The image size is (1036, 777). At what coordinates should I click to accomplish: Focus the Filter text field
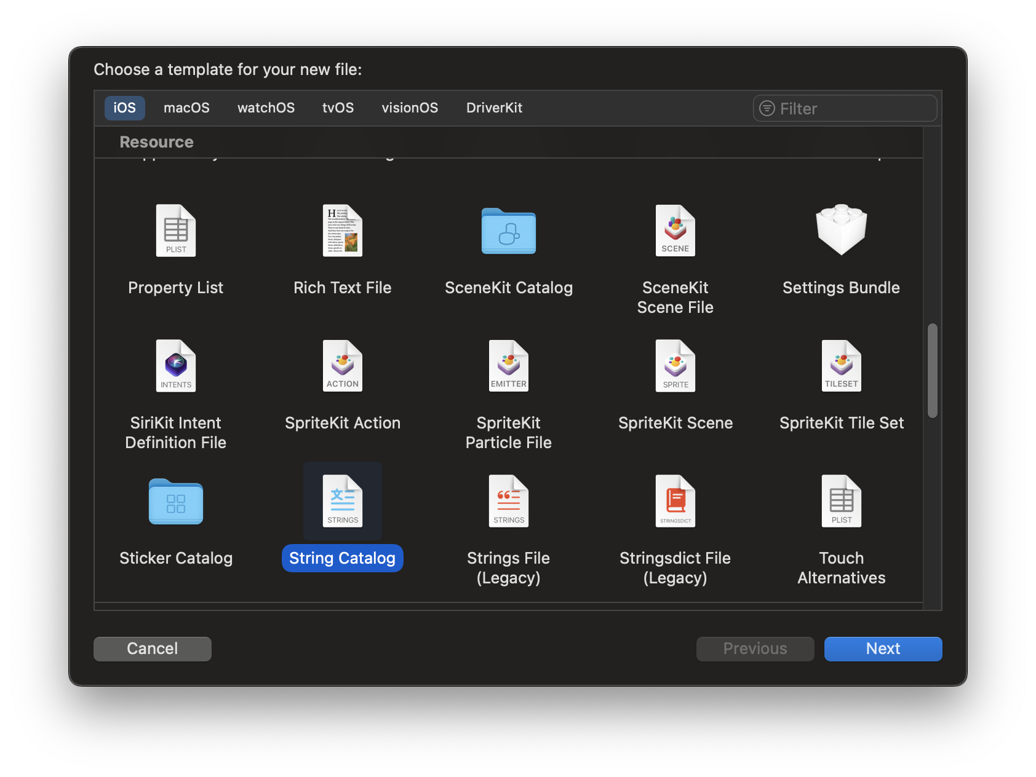click(845, 108)
